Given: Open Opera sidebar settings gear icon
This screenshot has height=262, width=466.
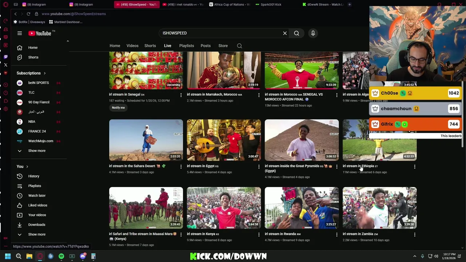Looking at the screenshot, I should [x=5, y=109].
